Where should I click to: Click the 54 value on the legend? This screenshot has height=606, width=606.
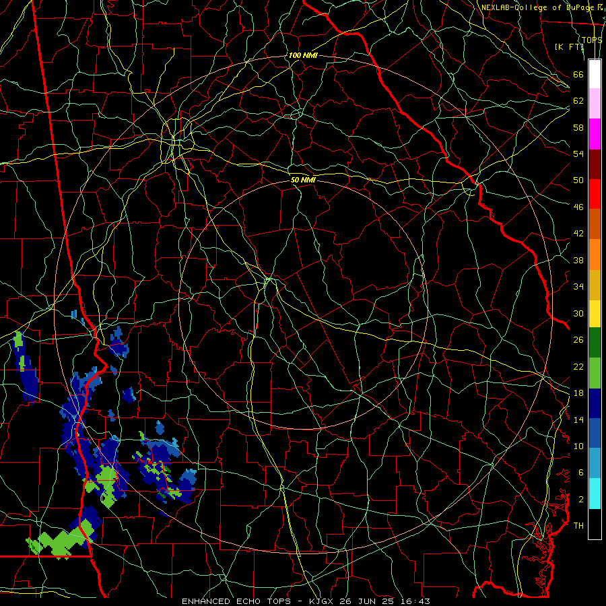coord(578,154)
